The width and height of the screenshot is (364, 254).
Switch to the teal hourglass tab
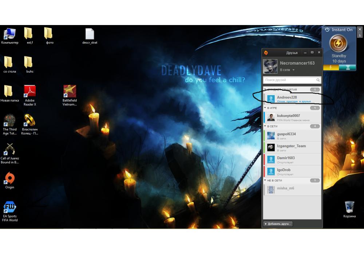click(x=348, y=67)
